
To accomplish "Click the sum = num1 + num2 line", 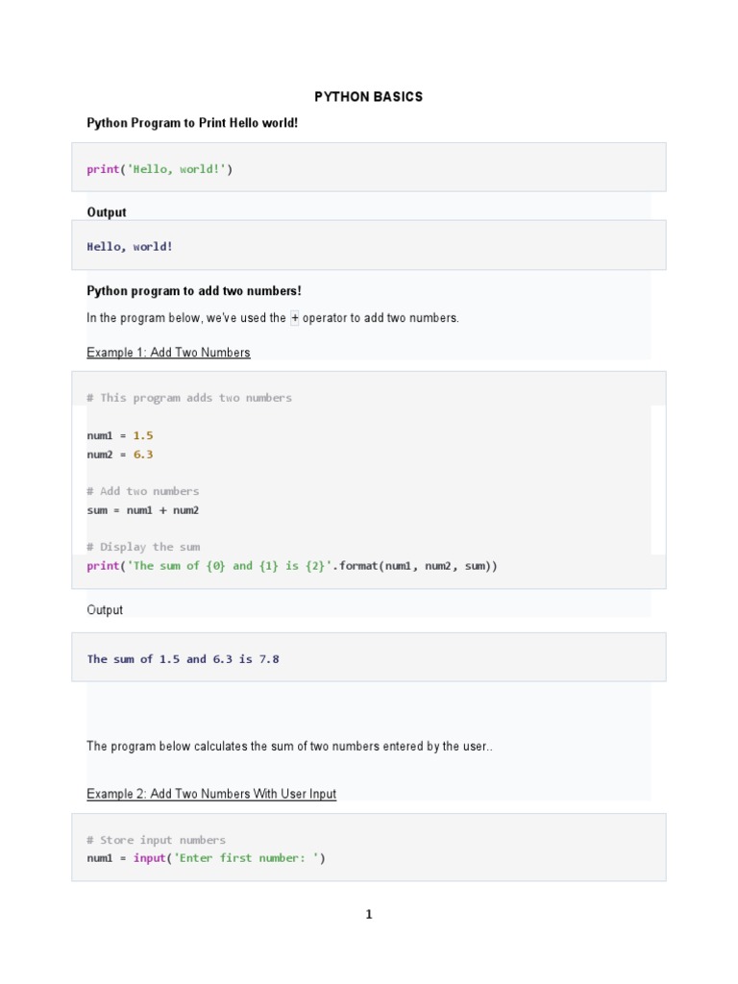I will click(x=143, y=510).
